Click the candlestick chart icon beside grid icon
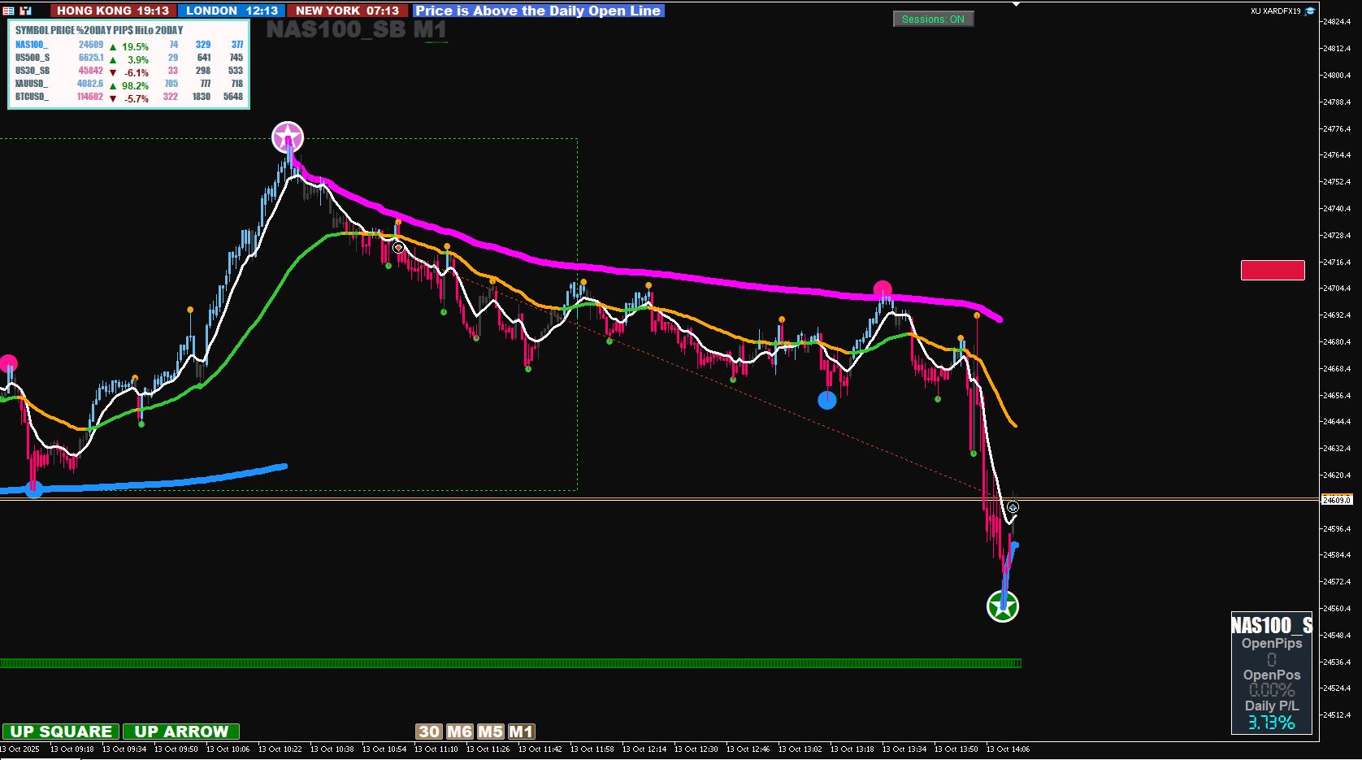The image size is (1362, 760). (27, 11)
